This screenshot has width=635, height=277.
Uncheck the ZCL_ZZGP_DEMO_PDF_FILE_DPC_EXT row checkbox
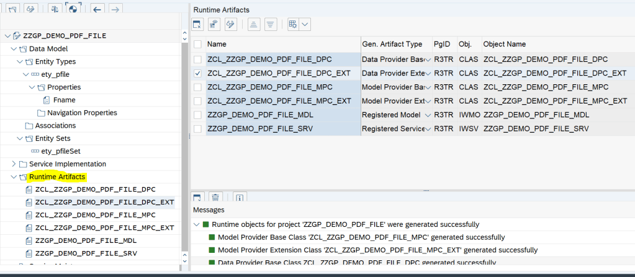[197, 73]
